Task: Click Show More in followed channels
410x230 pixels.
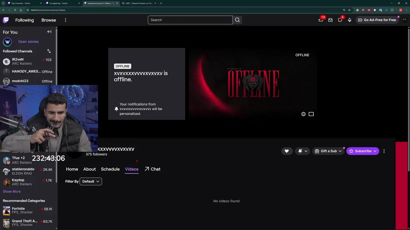Action: click(12, 191)
